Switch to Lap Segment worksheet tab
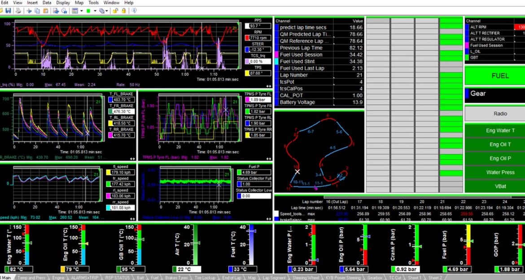This screenshot has width=525, height=280. (x=274, y=278)
